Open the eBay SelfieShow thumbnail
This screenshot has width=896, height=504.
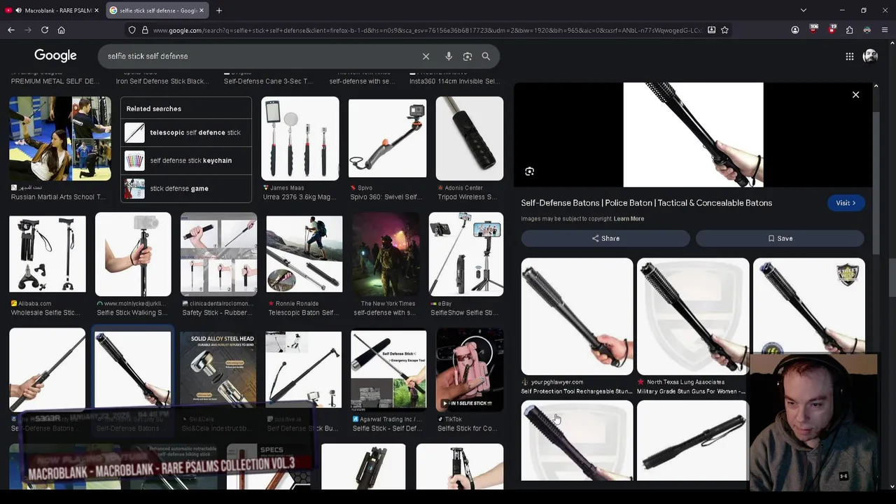(x=465, y=254)
